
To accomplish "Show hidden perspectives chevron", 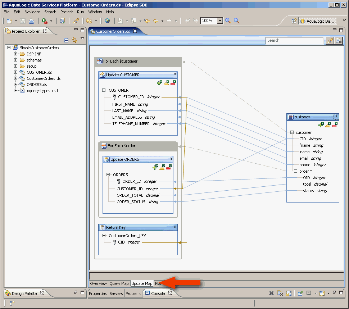I will pos(344,20).
